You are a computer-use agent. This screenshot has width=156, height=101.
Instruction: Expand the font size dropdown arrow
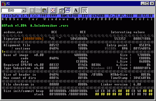click(x=24, y=10)
